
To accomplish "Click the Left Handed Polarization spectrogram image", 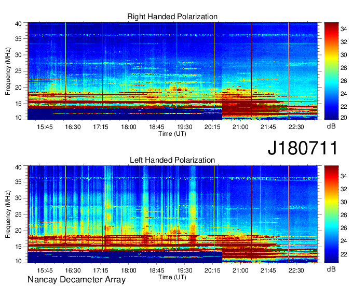I will tap(172, 214).
